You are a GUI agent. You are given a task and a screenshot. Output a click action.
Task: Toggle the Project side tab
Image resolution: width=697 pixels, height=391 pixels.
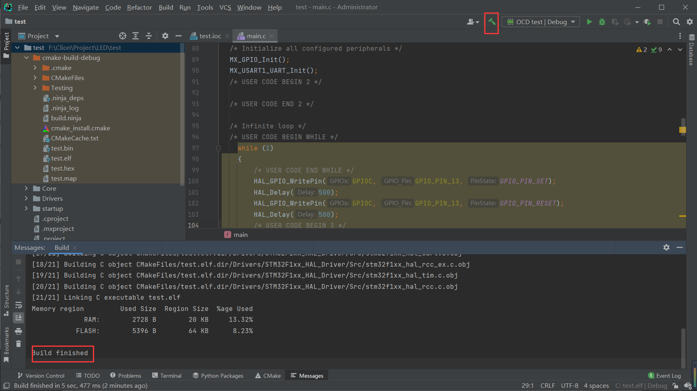(6, 45)
